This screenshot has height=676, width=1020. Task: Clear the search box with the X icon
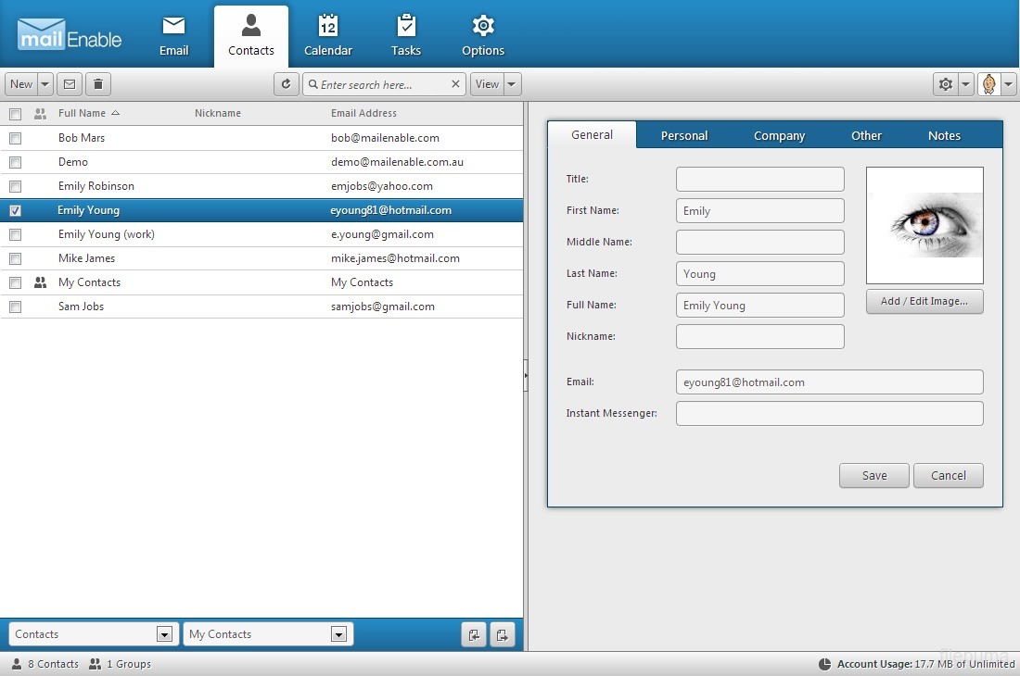click(x=455, y=84)
